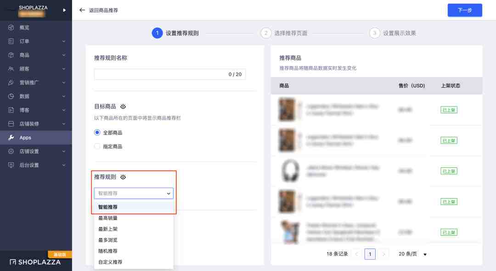
Task: Click step 1 设置推荐规则
Action: pos(175,33)
